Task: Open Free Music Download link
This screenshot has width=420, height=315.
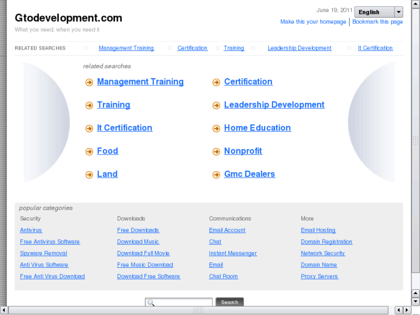Action: coord(145,265)
